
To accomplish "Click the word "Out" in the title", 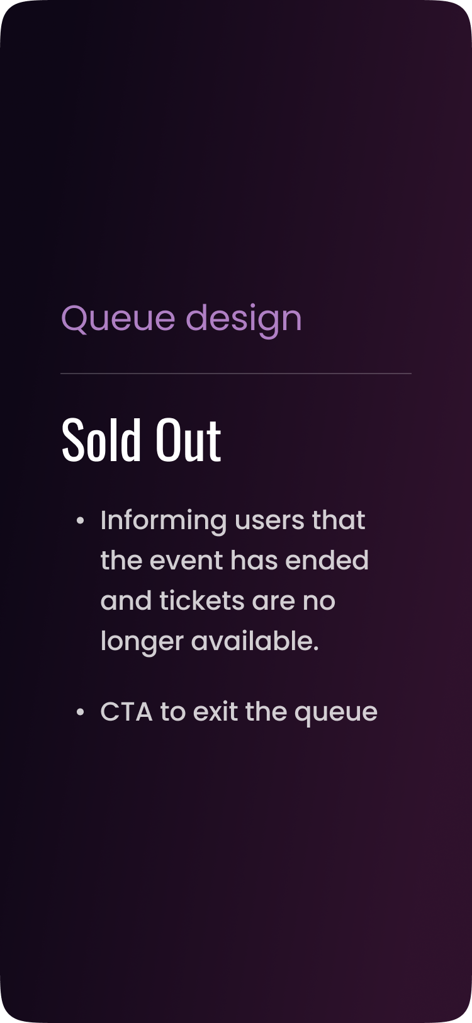I will click(188, 440).
